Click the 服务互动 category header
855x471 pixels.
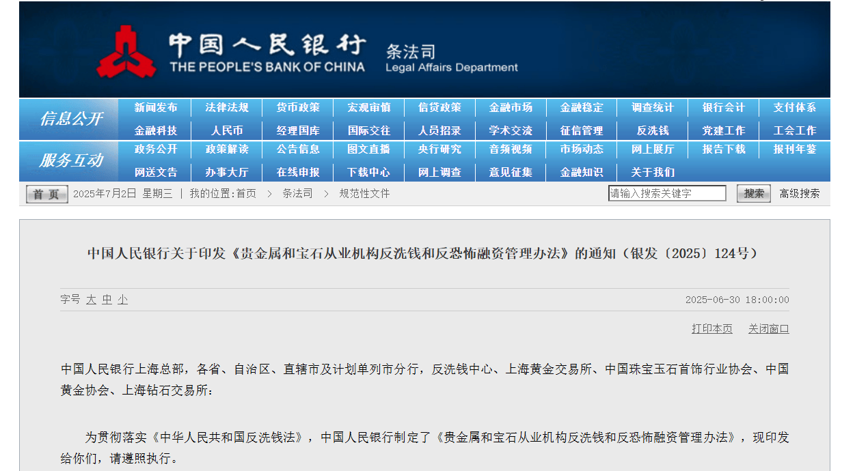(x=71, y=160)
